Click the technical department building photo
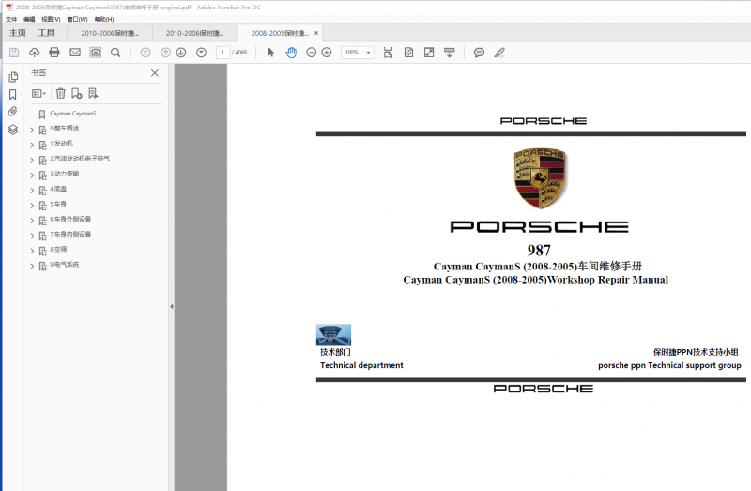Viewport: 751px width, 491px height. click(x=333, y=335)
